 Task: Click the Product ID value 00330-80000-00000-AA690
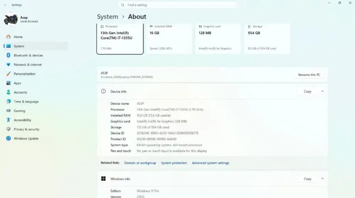(x=157, y=139)
